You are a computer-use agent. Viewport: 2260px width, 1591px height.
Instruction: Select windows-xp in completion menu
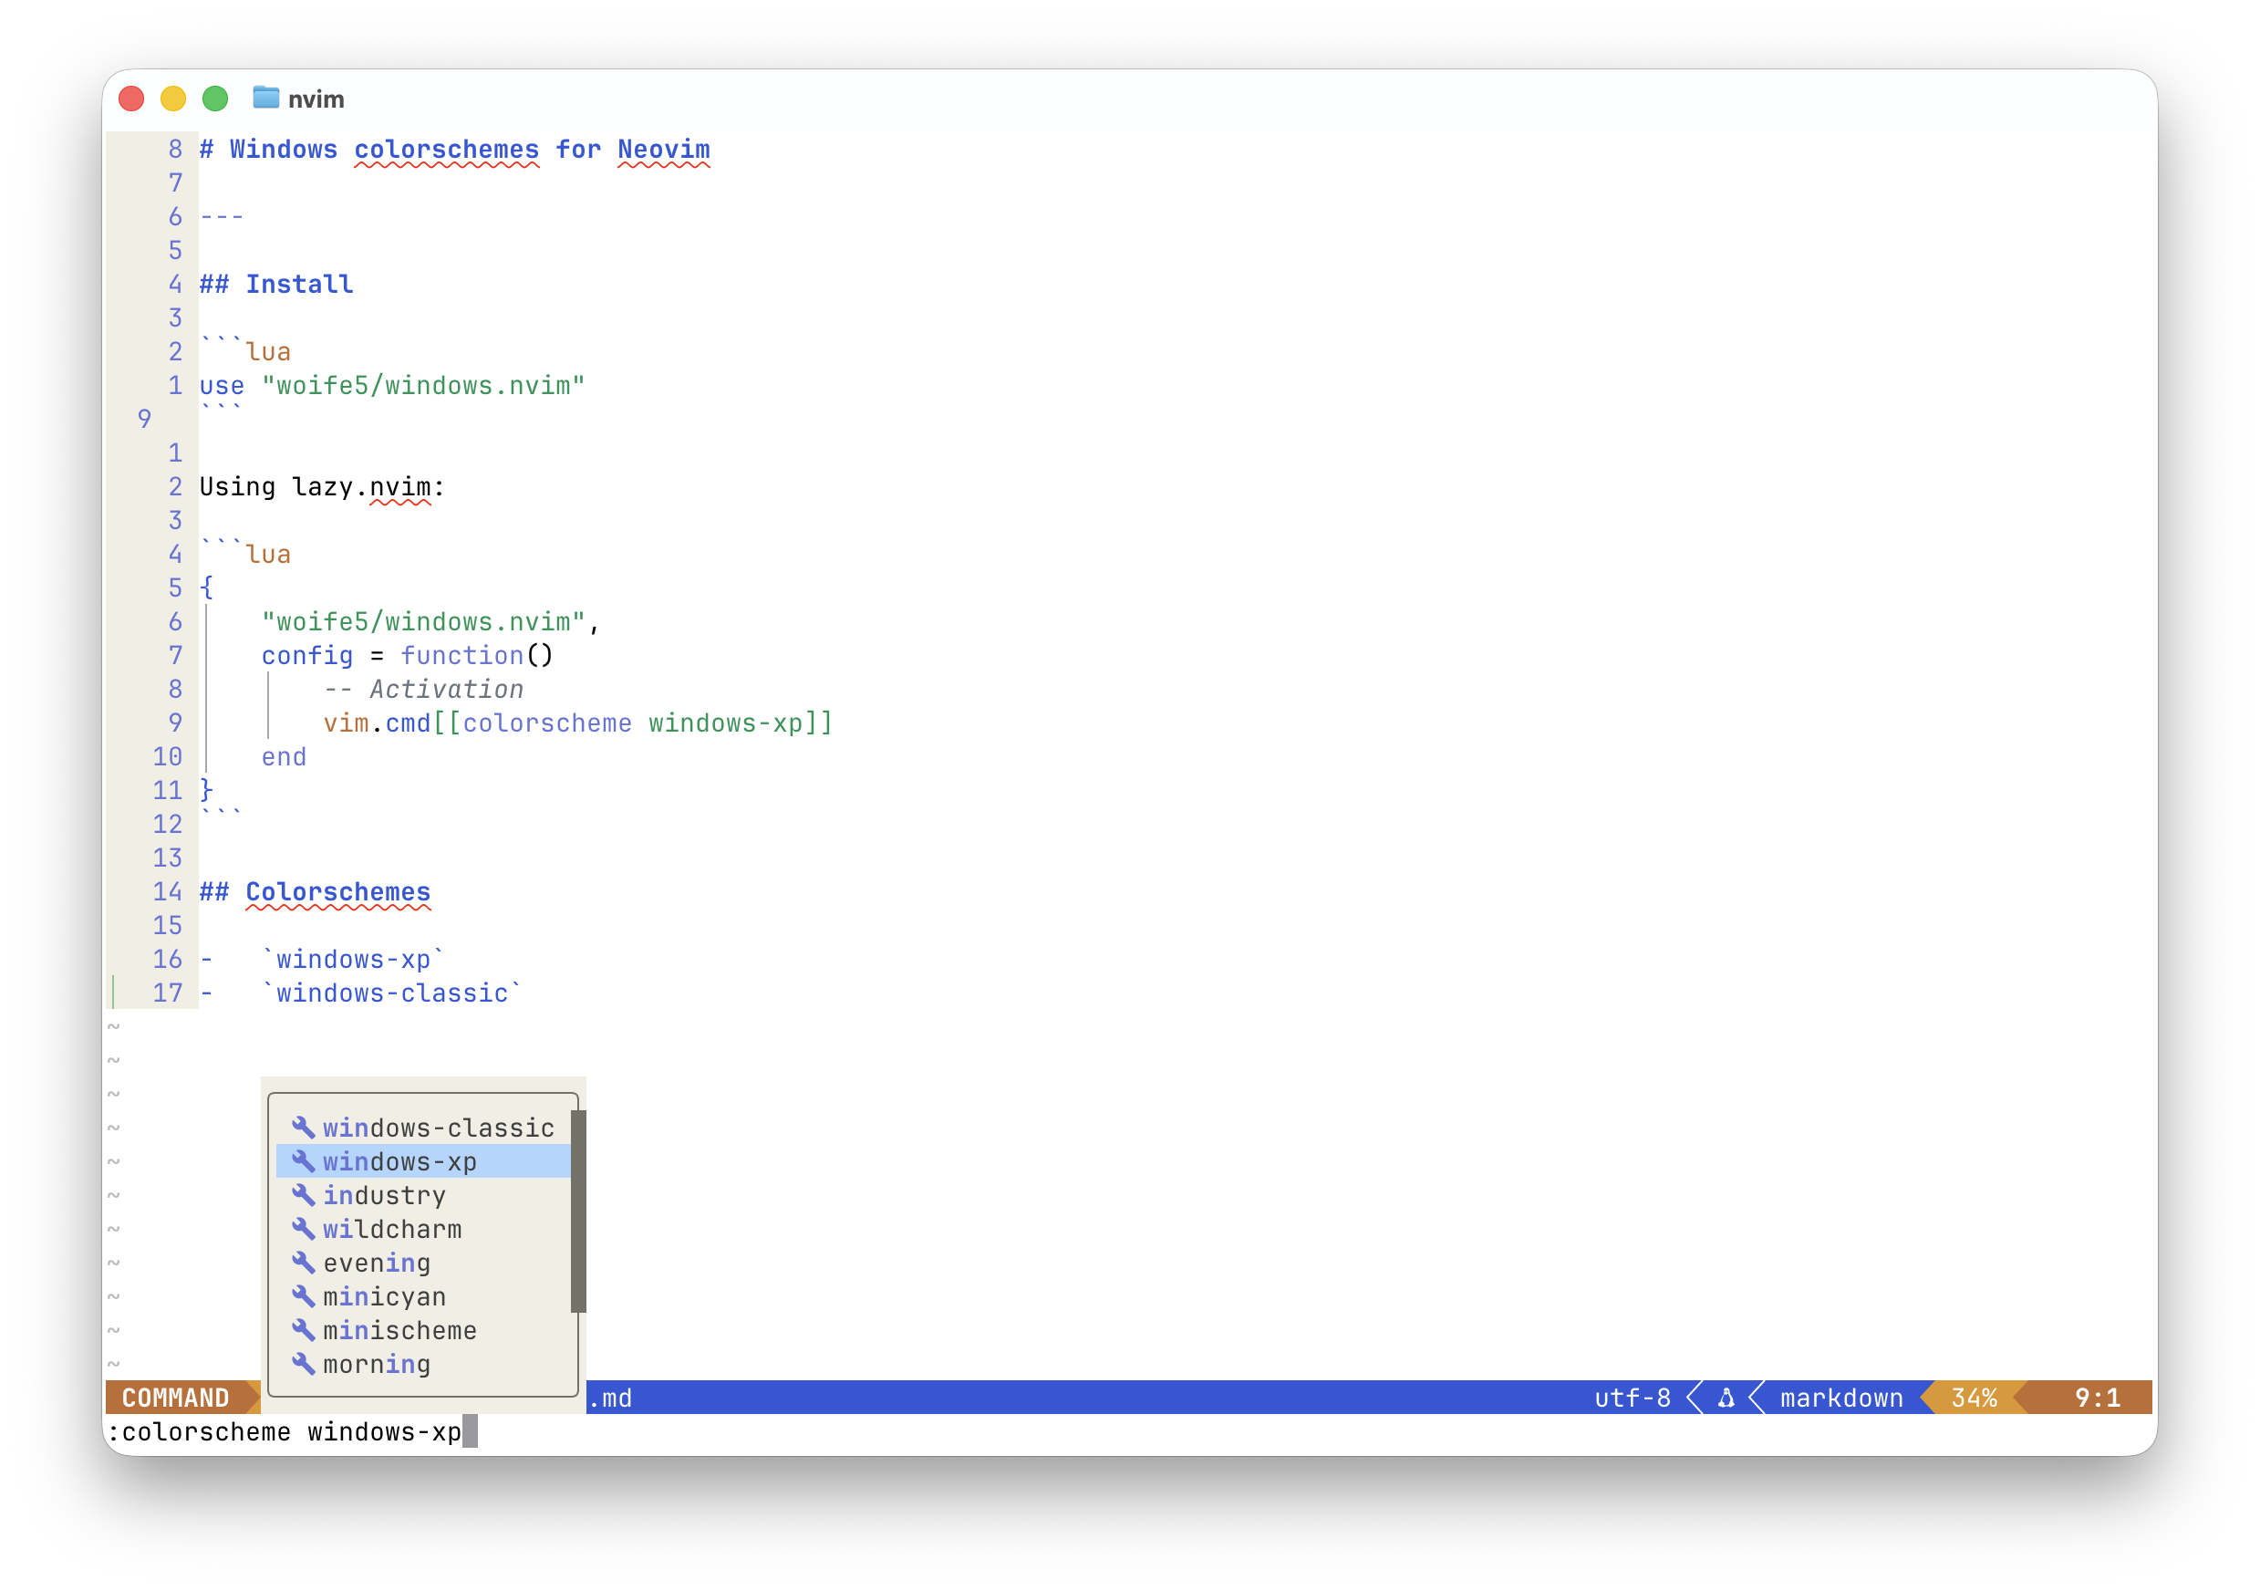pyautogui.click(x=399, y=1161)
